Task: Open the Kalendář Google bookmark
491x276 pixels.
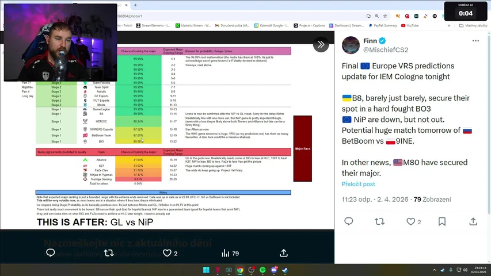Action: click(271, 26)
